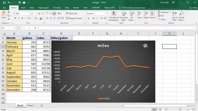Toggle Align Right alignment
The height and width of the screenshot is (111, 198).
point(54,18)
